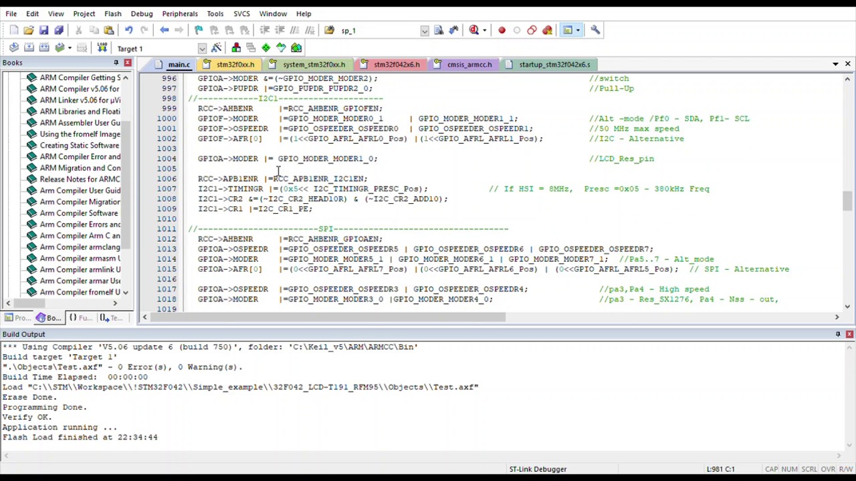The width and height of the screenshot is (856, 481).
Task: Navigate backwards with the blue arrow
Action: [x=164, y=30]
